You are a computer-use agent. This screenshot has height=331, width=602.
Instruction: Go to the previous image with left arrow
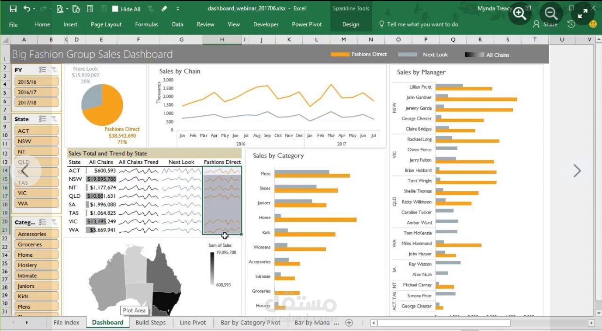pos(25,171)
